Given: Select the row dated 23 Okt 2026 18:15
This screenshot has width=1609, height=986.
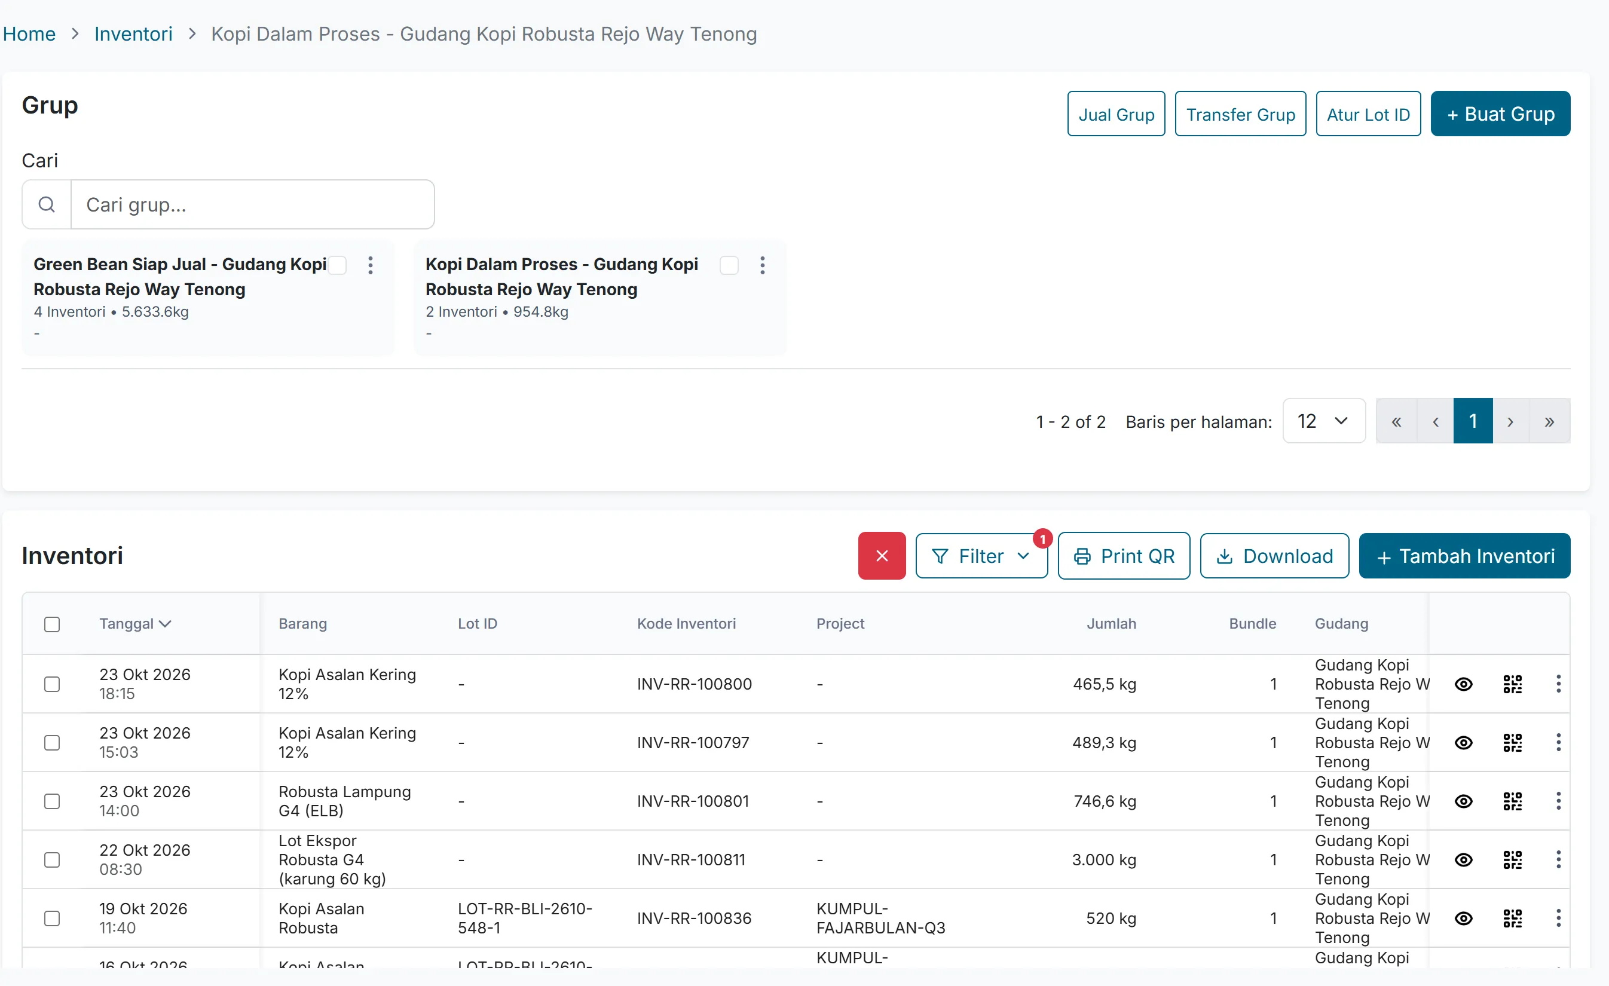Looking at the screenshot, I should pos(52,684).
